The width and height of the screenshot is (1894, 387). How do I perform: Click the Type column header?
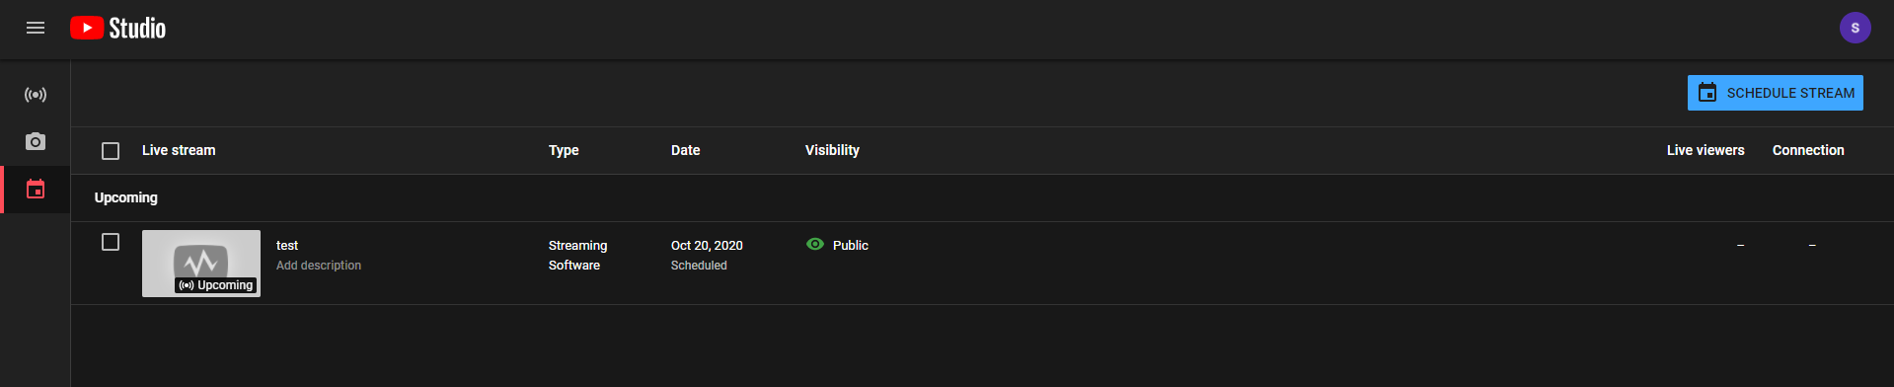pos(564,150)
